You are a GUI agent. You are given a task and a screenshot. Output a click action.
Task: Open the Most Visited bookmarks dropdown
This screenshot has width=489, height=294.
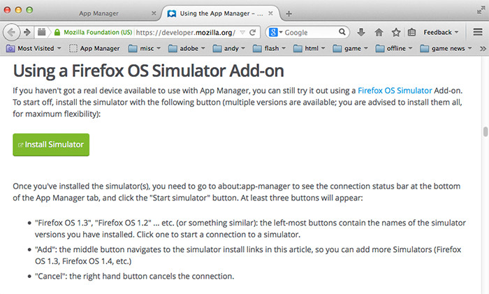[34, 48]
